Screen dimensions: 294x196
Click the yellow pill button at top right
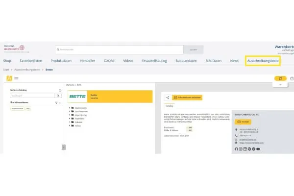point(280,78)
